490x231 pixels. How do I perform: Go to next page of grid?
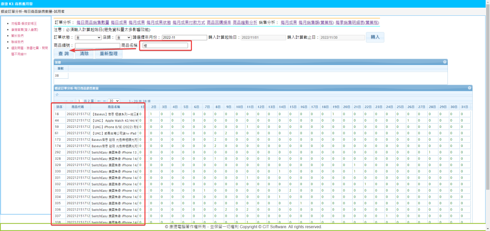100,101
